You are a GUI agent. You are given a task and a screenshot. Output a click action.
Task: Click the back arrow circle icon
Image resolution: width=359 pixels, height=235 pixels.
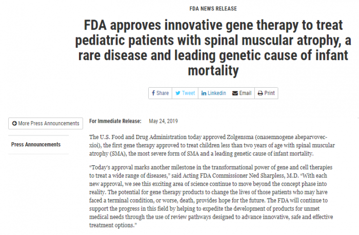point(14,124)
